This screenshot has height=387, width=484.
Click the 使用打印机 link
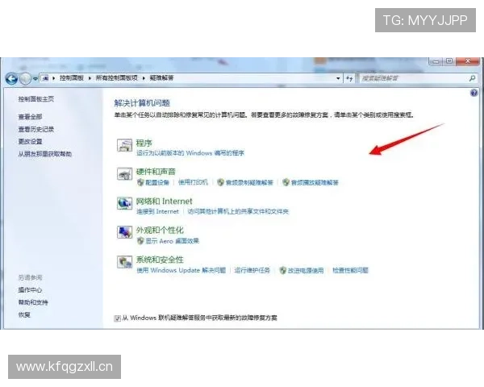tap(193, 182)
